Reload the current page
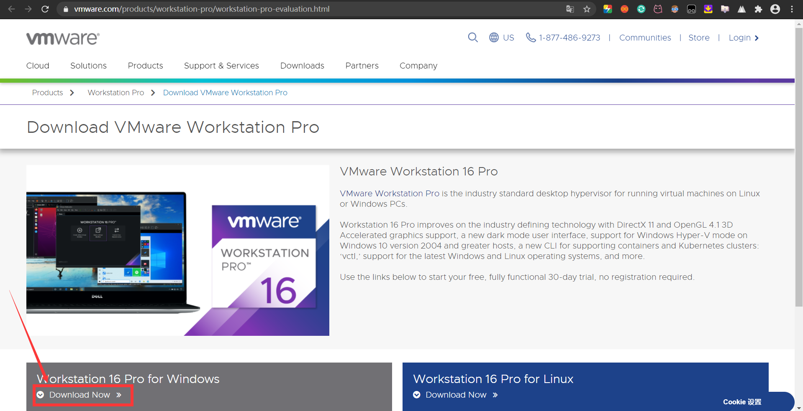The image size is (803, 411). click(45, 9)
